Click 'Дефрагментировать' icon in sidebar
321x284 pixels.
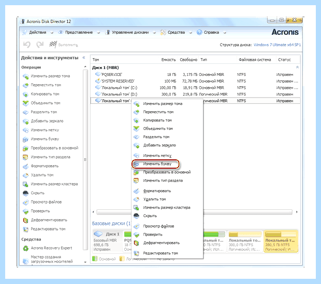[25, 220]
